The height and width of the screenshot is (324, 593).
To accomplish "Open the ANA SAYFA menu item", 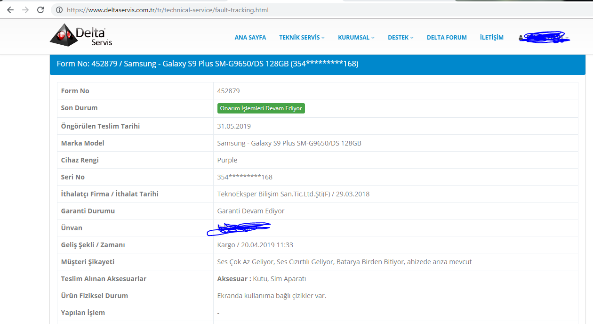I will click(250, 38).
